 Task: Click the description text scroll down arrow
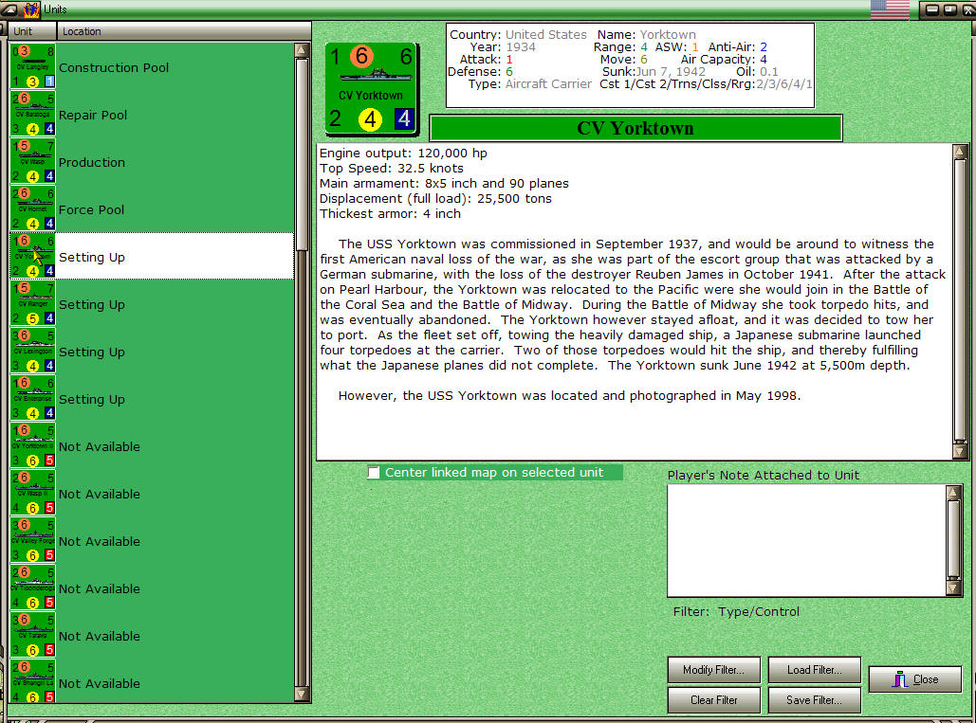coord(959,451)
